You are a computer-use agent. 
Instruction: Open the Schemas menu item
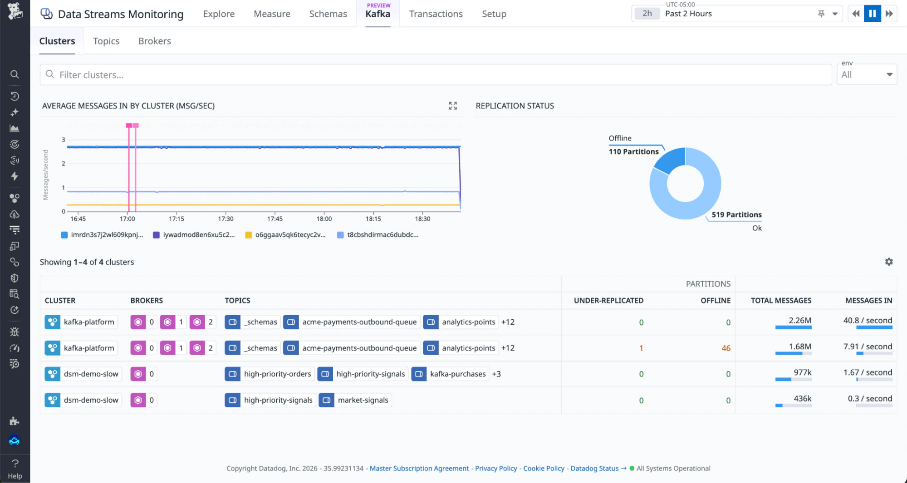(x=328, y=14)
